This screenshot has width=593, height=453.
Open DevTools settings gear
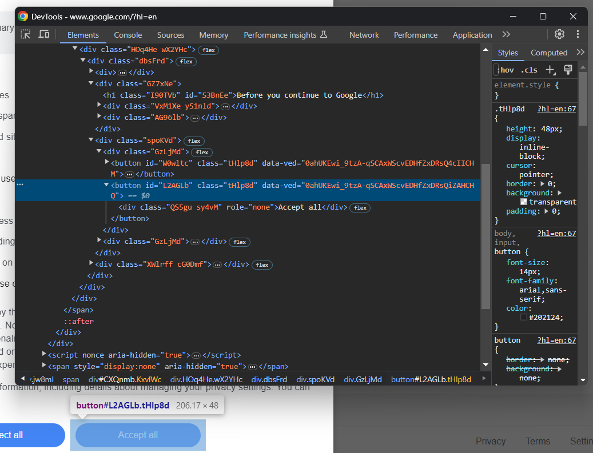point(559,34)
